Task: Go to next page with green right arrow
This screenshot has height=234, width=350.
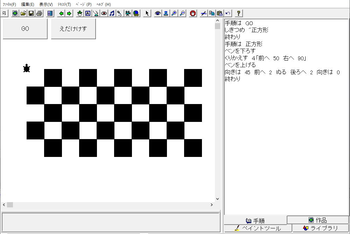Action: point(69,13)
